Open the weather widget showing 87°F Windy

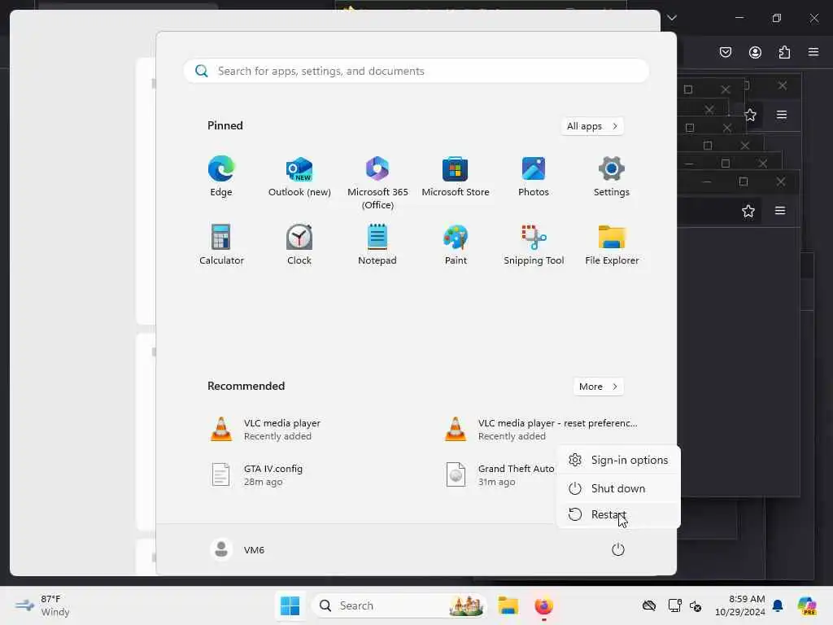pos(42,605)
